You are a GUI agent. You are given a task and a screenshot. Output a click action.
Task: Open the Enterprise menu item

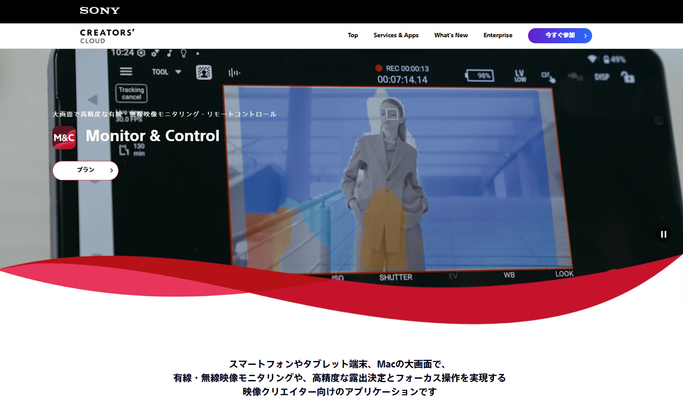[498, 35]
